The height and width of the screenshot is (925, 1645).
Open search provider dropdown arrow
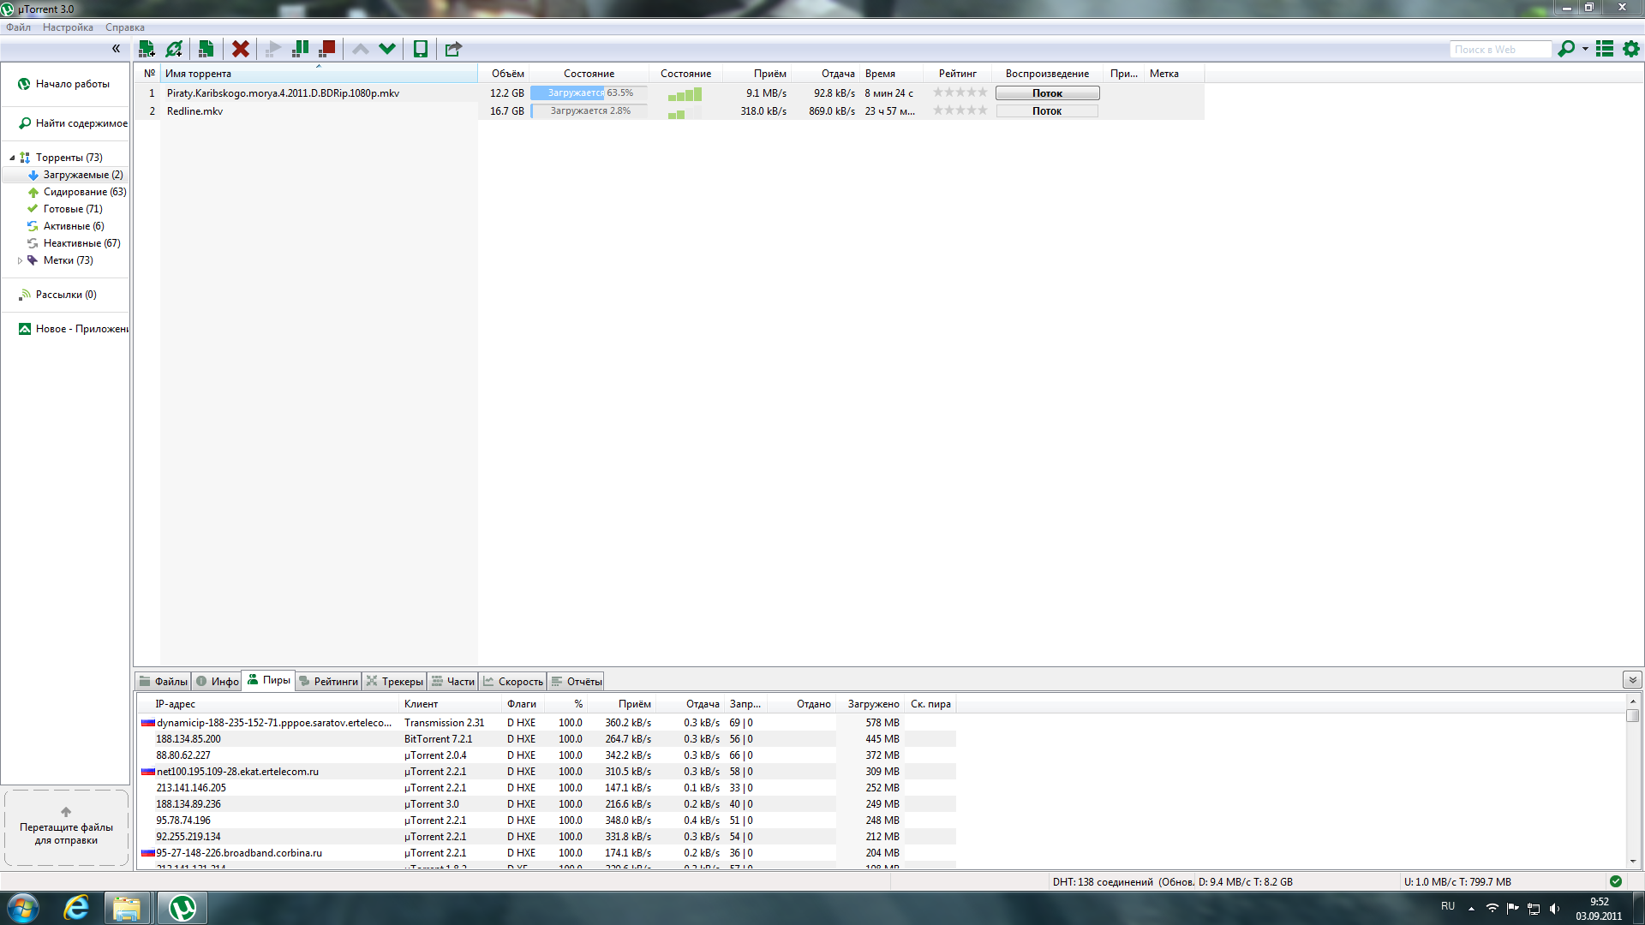[x=1585, y=49]
